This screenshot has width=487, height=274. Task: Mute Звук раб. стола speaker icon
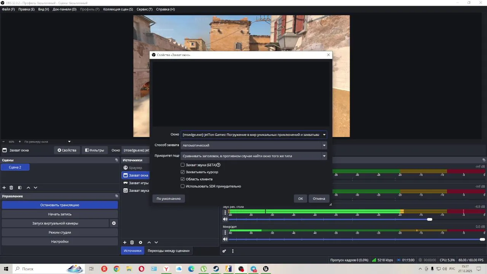point(225,219)
